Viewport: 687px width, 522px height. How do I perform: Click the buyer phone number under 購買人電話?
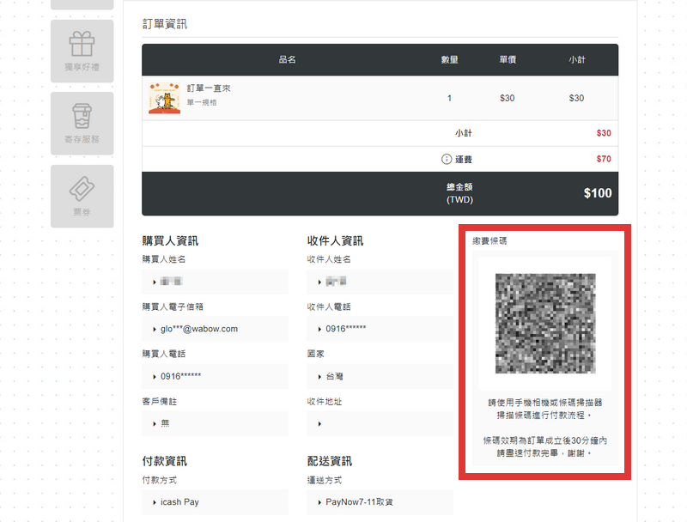click(180, 376)
